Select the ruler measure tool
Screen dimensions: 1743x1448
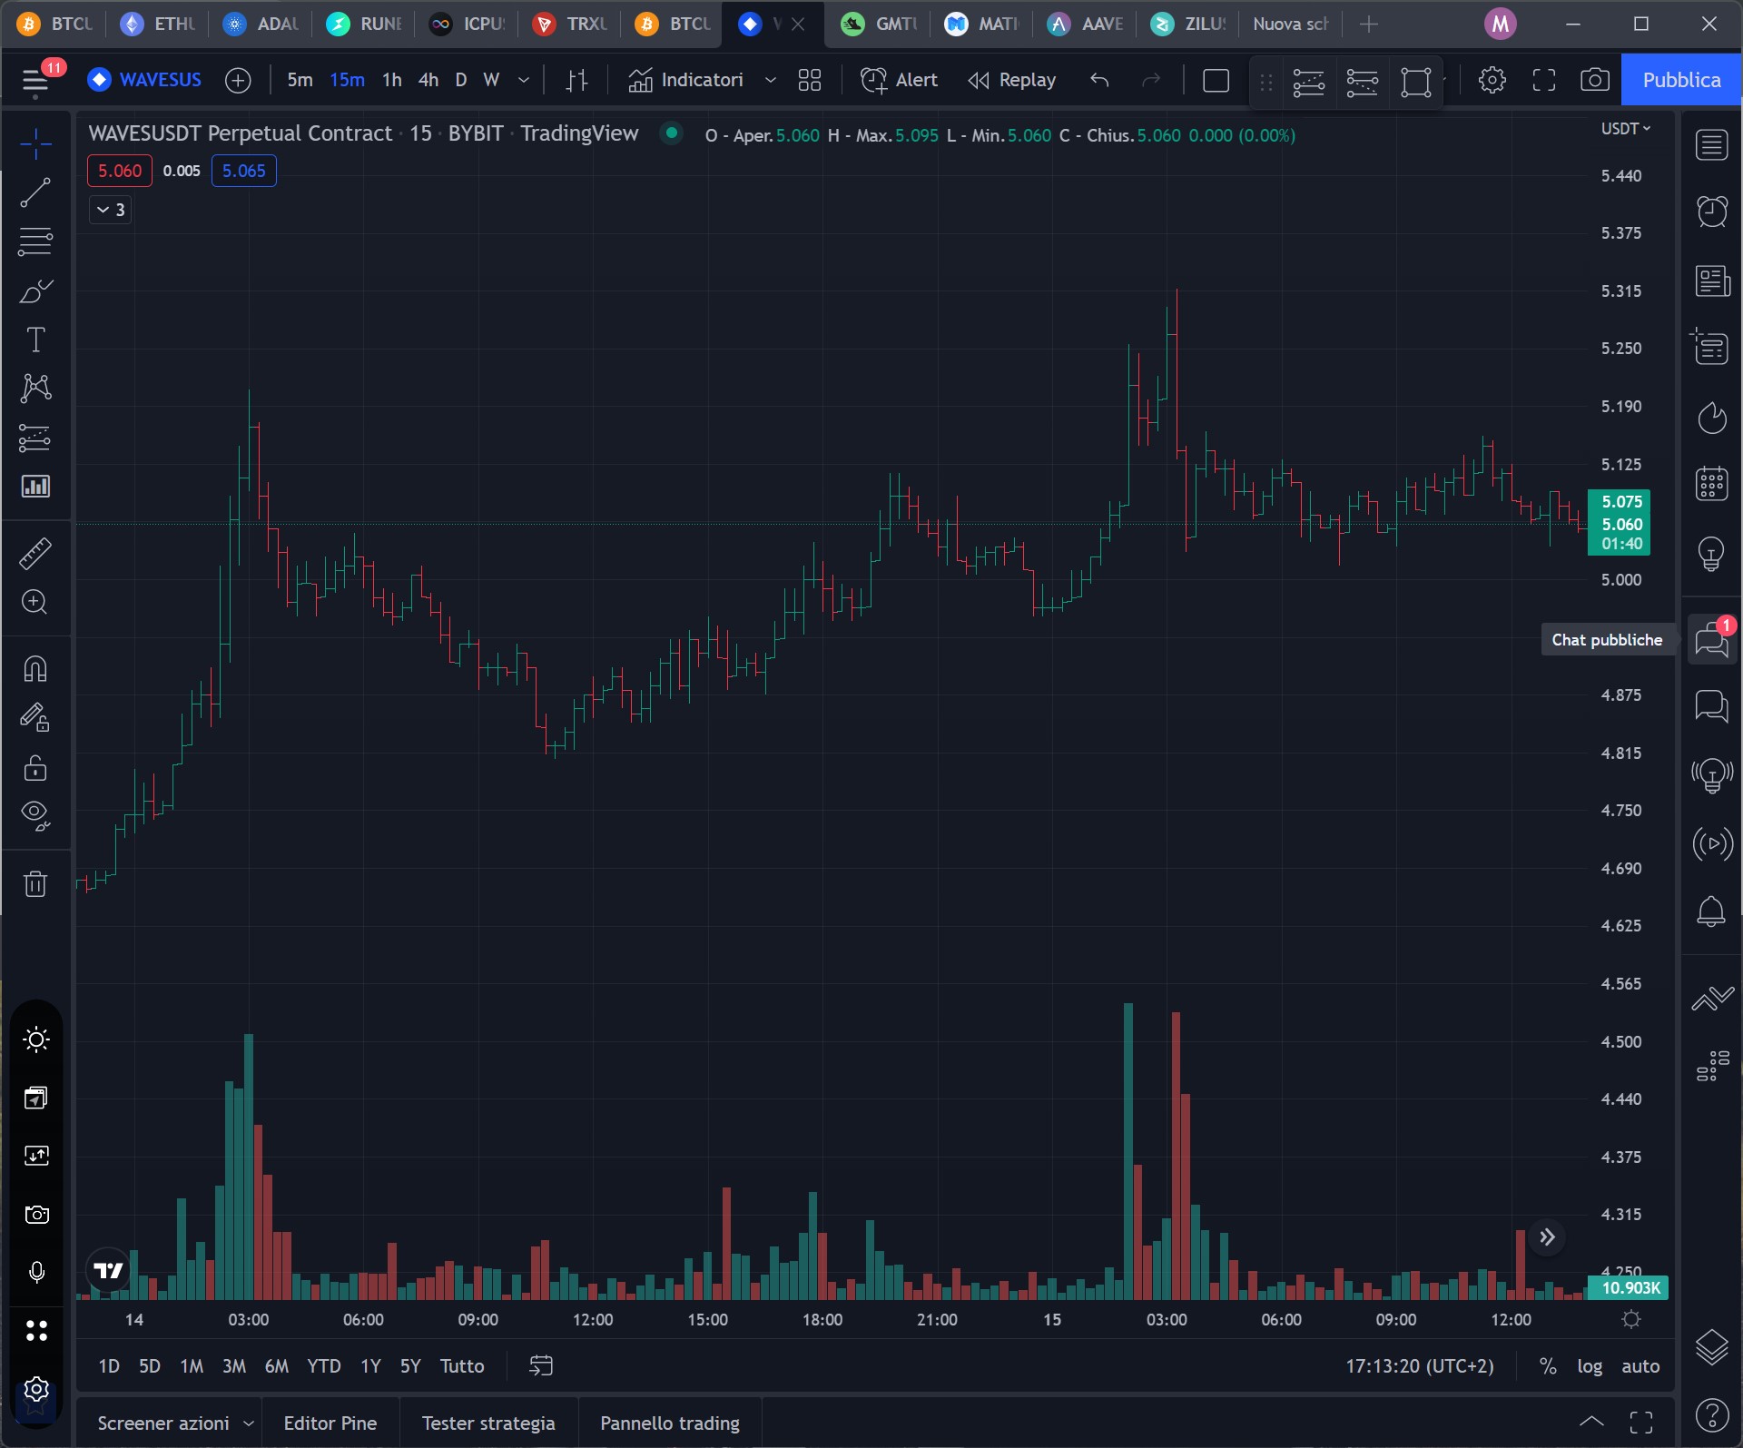coord(35,553)
